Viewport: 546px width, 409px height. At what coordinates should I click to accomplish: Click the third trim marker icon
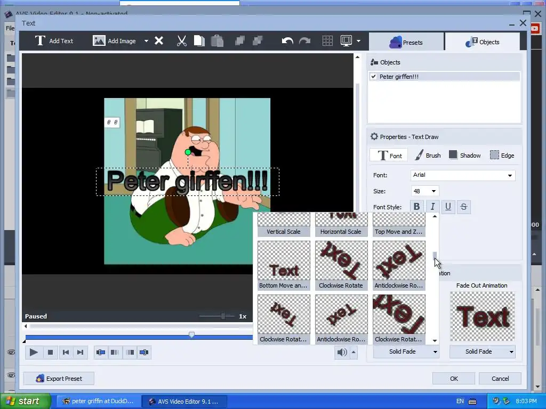(130, 353)
